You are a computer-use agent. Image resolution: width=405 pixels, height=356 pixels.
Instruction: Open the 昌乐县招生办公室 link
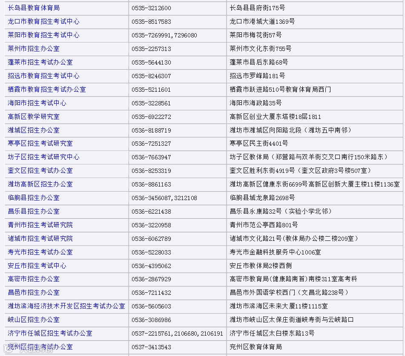pos(34,212)
